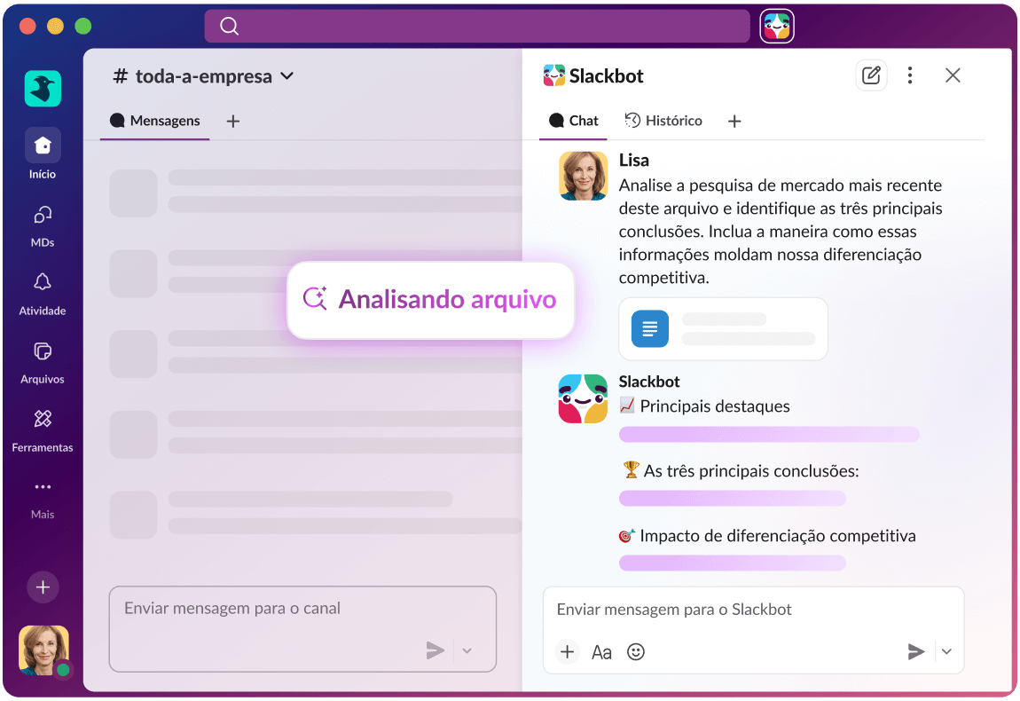1020x701 pixels.
Task: Attach a file with the plus in composer
Action: (x=567, y=651)
